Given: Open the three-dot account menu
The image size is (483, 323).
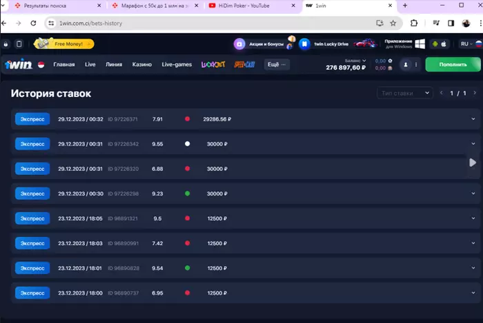Looking at the screenshot, I should coord(416,65).
